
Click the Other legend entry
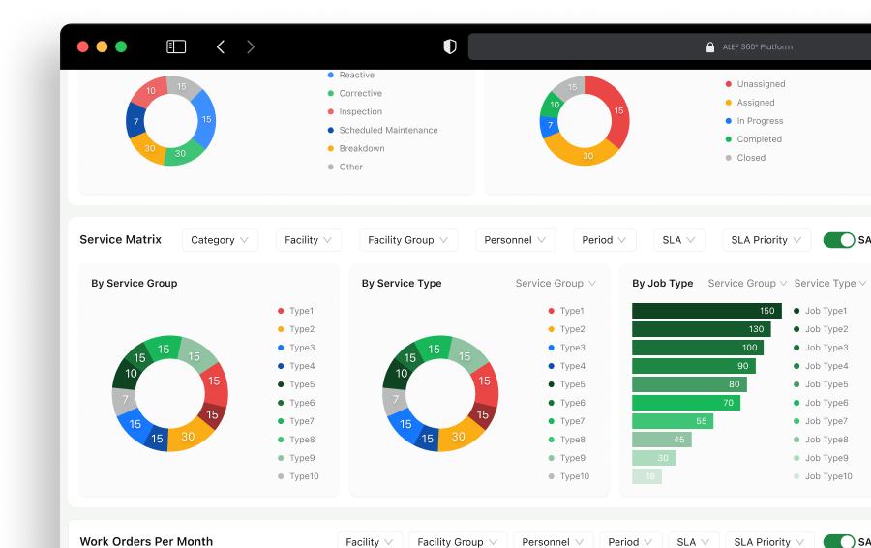pyautogui.click(x=345, y=167)
